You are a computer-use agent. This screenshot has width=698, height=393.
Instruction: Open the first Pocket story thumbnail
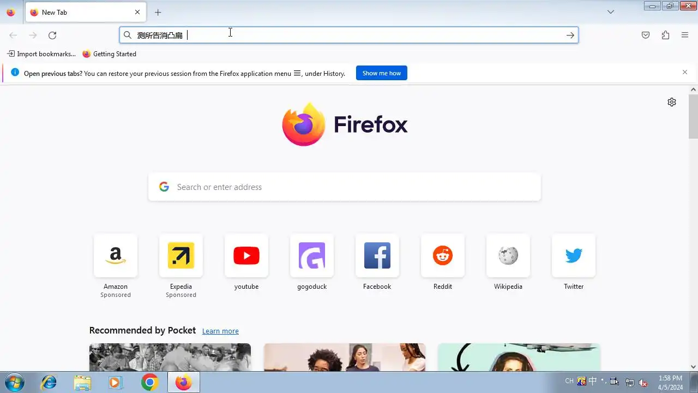click(x=170, y=357)
